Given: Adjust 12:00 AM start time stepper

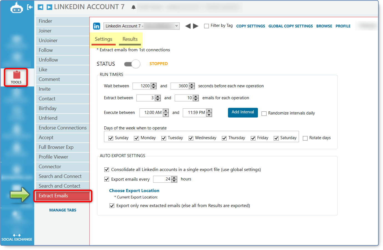Looking at the screenshot, I should [166, 113].
